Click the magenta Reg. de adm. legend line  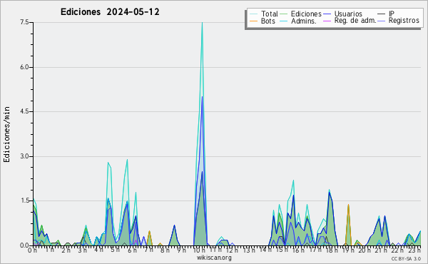coord(327,21)
